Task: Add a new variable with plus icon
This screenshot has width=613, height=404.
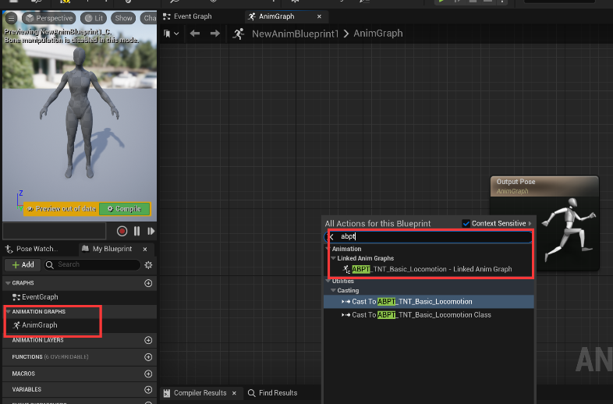Action: click(x=148, y=389)
